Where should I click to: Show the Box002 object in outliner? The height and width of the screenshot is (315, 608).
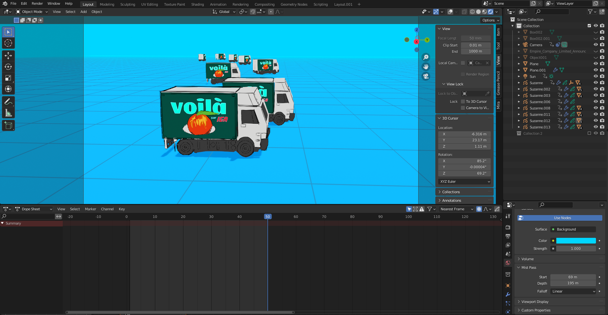(x=596, y=32)
